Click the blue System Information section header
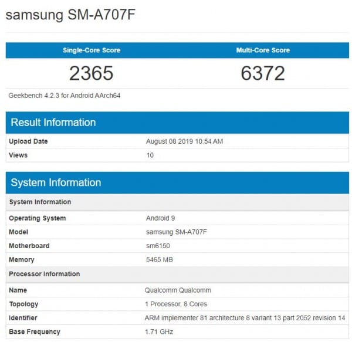The image size is (352, 342). (56, 182)
